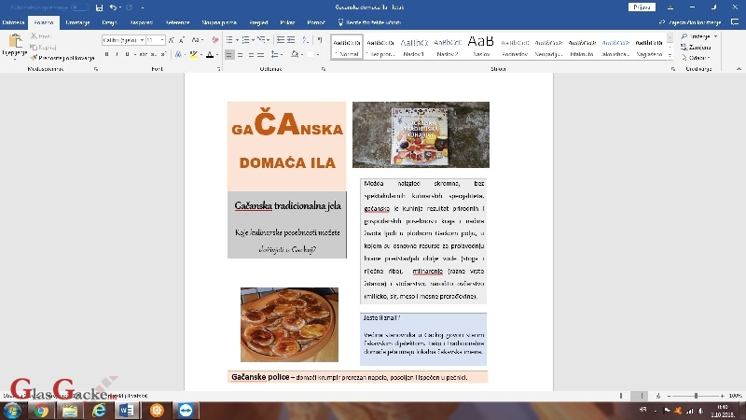Switch to the Reference tab
This screenshot has width=746, height=420.
click(177, 21)
